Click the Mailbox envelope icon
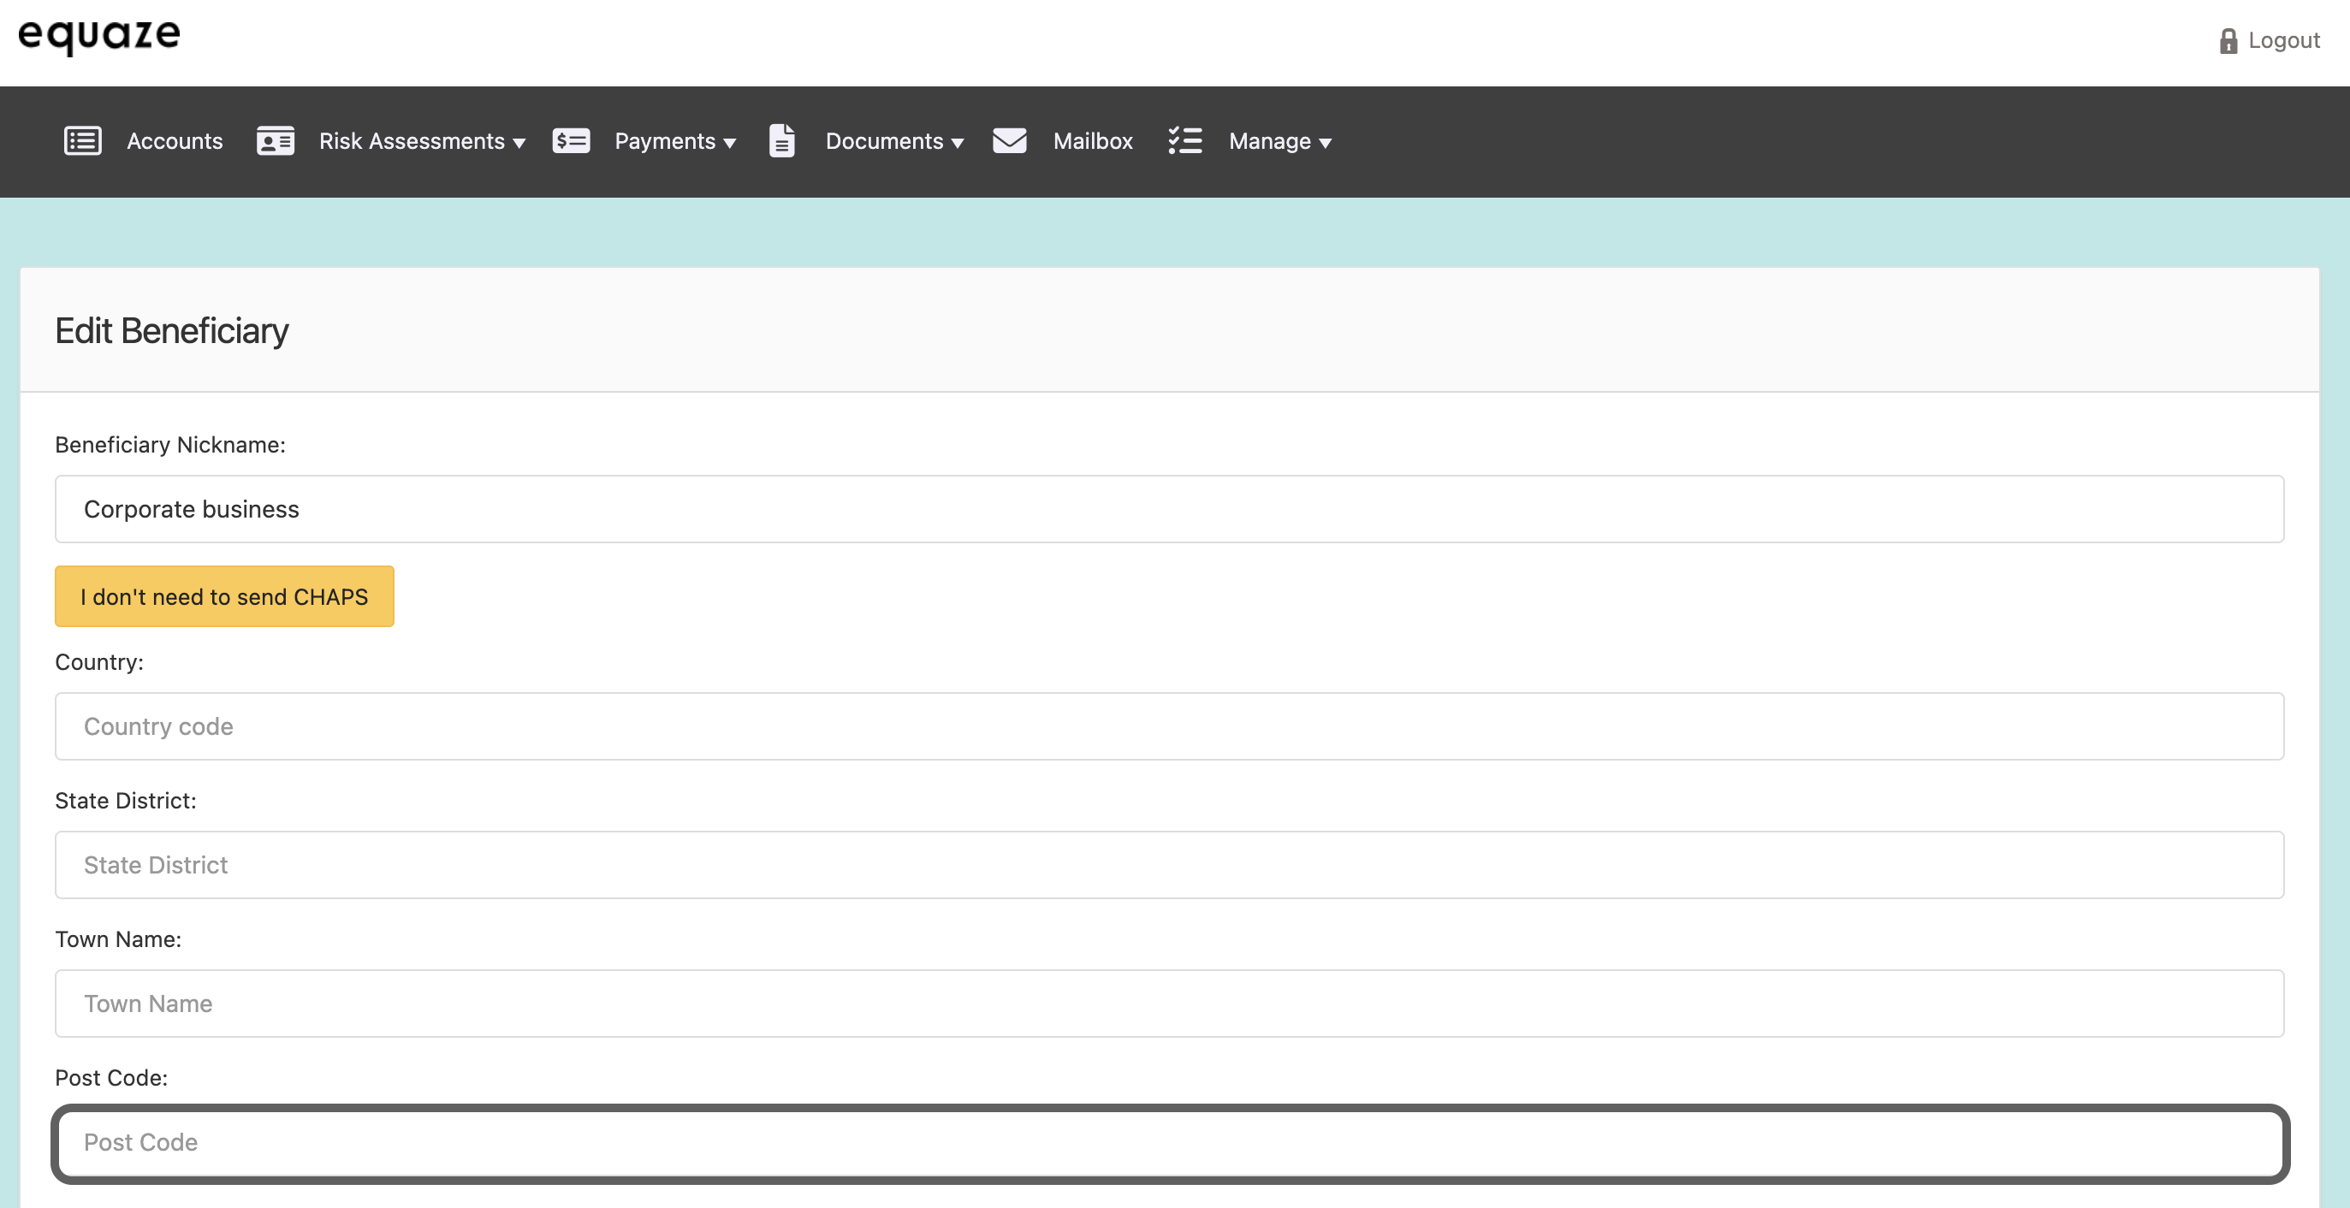Image resolution: width=2350 pixels, height=1208 pixels. [1009, 141]
